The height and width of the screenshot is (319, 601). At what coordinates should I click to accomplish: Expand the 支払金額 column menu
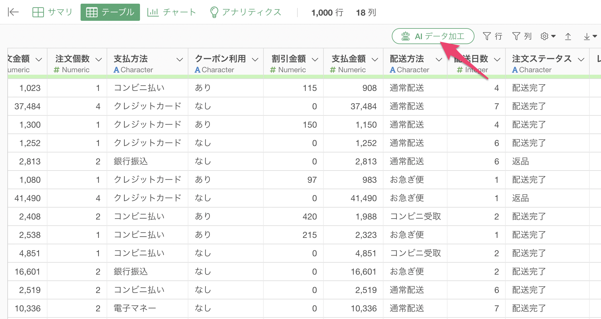click(375, 59)
